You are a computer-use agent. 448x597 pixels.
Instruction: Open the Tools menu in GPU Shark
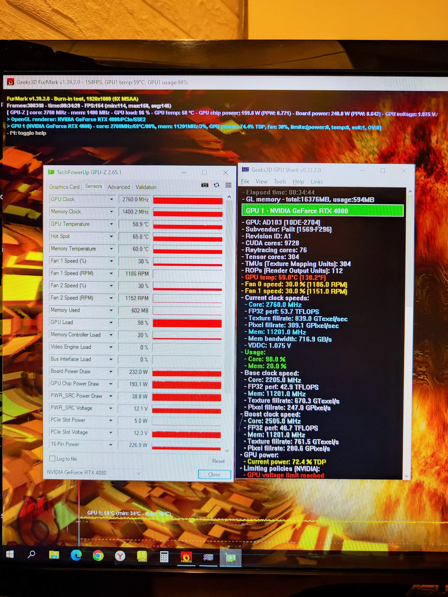[280, 182]
